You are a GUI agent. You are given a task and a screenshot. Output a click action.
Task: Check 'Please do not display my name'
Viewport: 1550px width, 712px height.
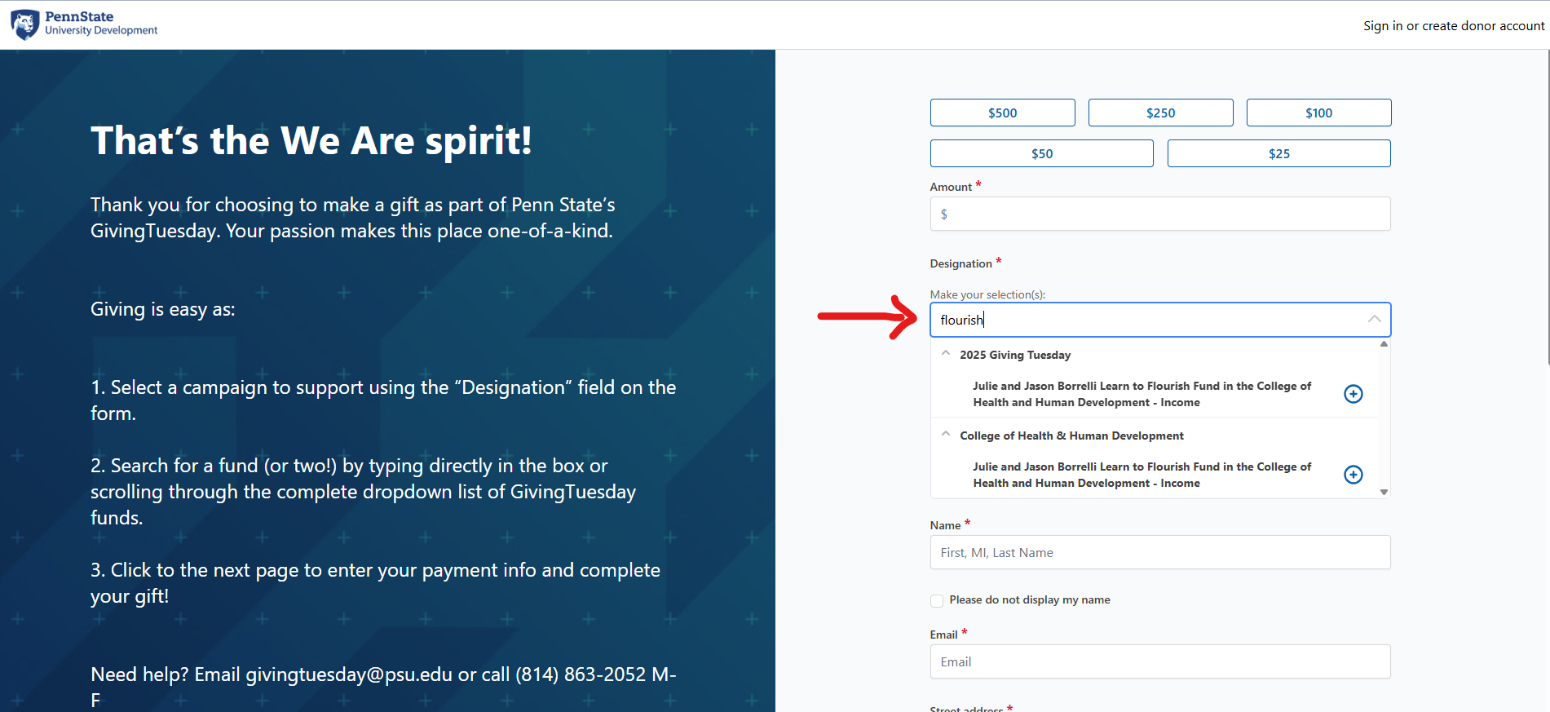coord(937,600)
